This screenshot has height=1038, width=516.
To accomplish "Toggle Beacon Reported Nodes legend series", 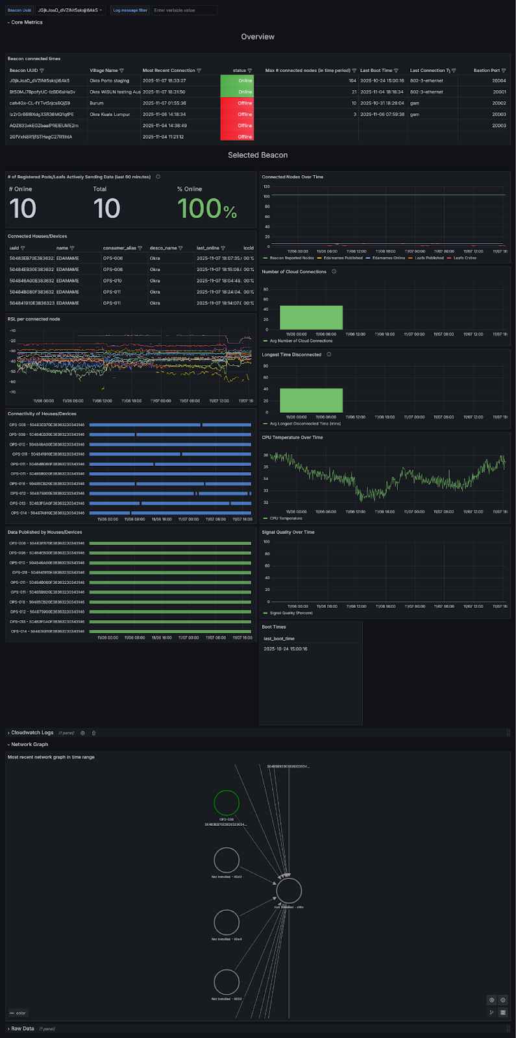I will (x=291, y=258).
